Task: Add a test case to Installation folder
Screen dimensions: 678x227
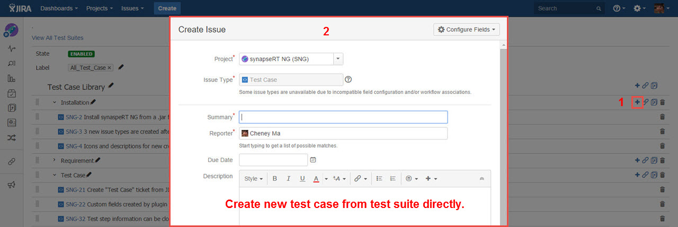Action: (x=637, y=102)
